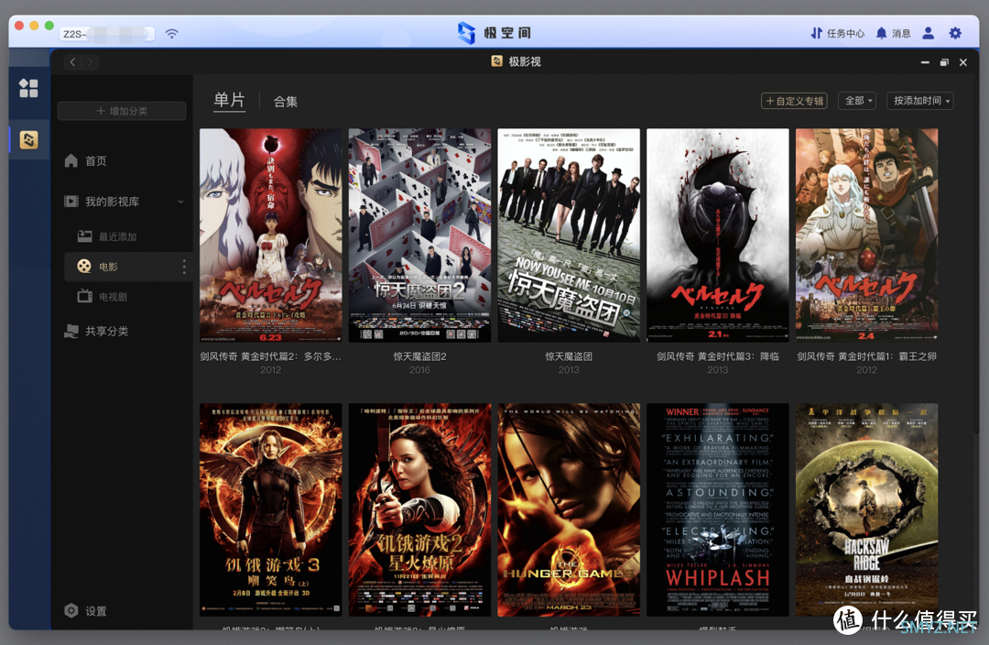This screenshot has height=645, width=989.
Task: Open 惊天魔盗团2 poster
Action: (419, 235)
